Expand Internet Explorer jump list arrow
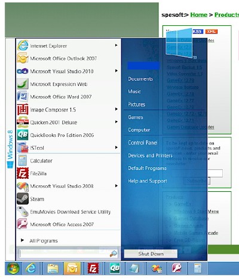This screenshot has height=280, width=239. 116,46
